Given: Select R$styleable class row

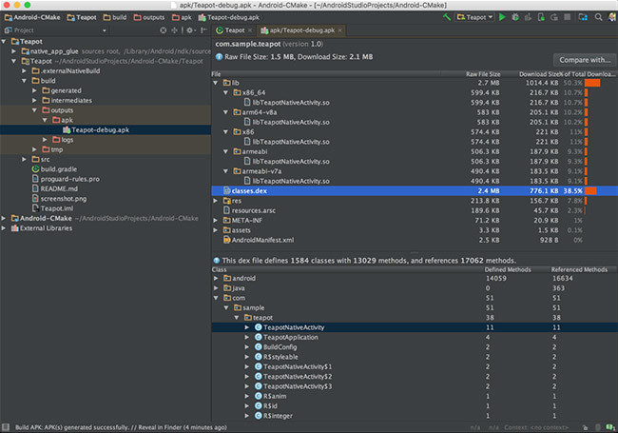Looking at the screenshot, I should 415,357.
